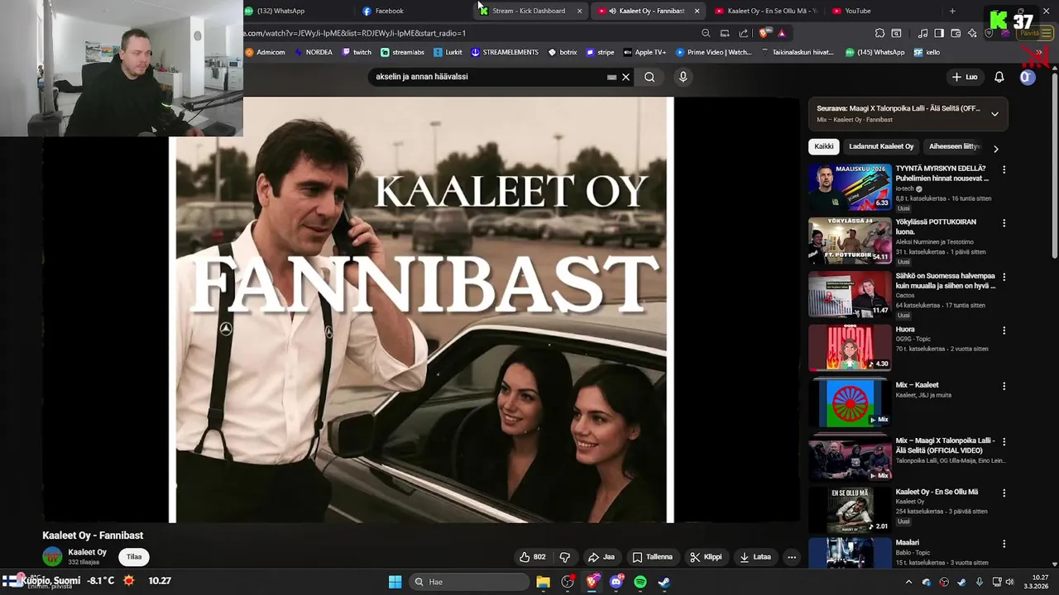Open options menu for TYYNTÄ MYRSKYN EDELLÄ video
Image resolution: width=1059 pixels, height=595 pixels.
tap(1004, 169)
